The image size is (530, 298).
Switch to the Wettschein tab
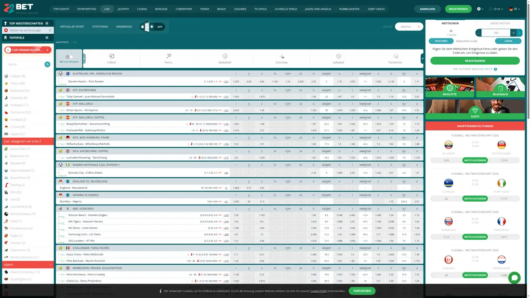450,23
